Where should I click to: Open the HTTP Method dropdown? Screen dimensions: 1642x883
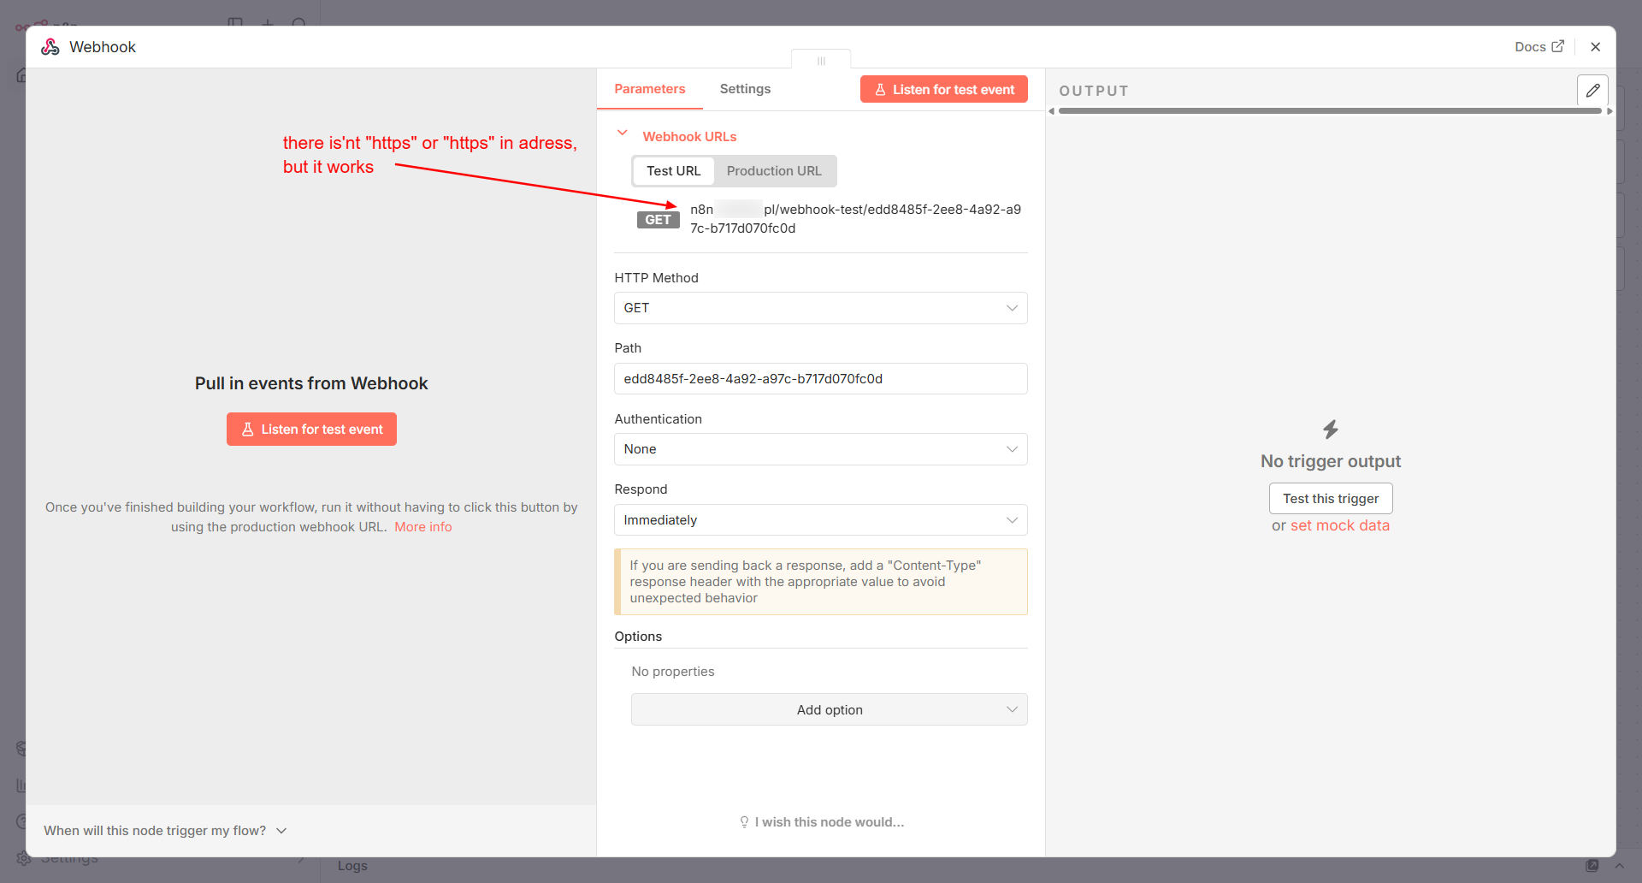point(821,308)
